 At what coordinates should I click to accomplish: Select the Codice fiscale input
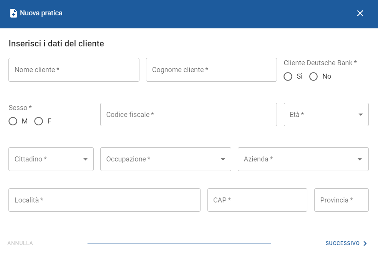tap(188, 115)
